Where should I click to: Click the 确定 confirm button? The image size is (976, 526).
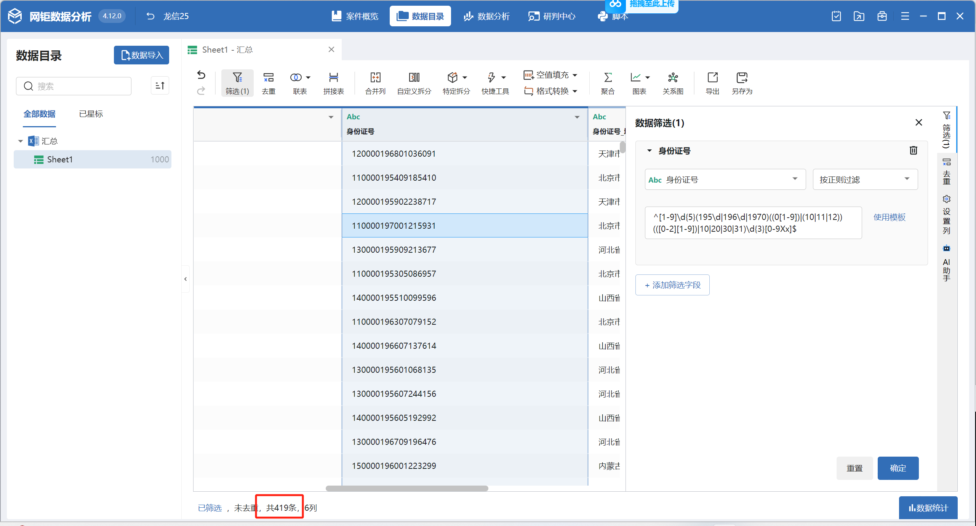(898, 468)
